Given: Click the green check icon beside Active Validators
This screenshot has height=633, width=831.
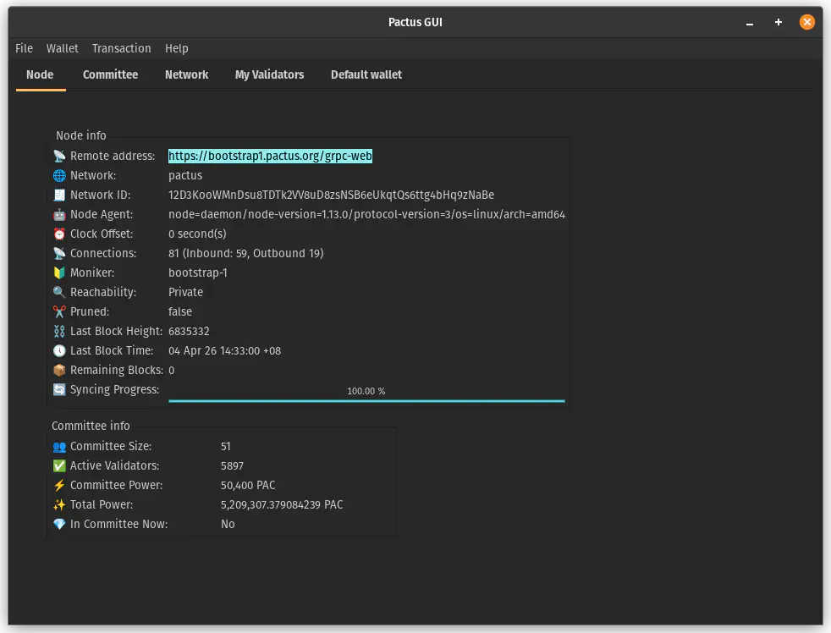Looking at the screenshot, I should (x=59, y=465).
